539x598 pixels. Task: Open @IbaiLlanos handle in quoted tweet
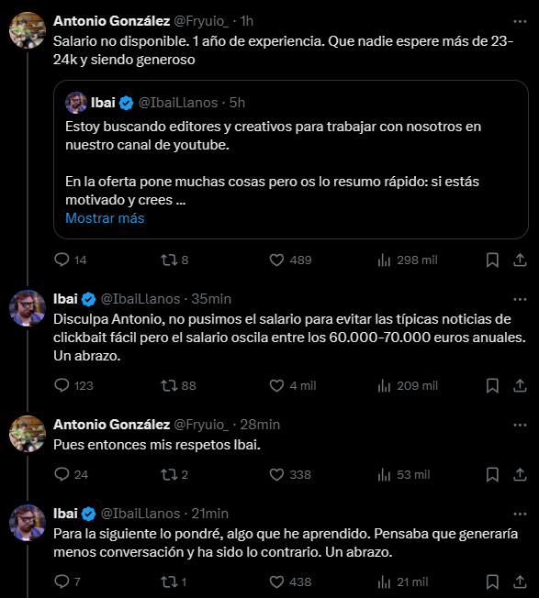pyautogui.click(x=178, y=103)
